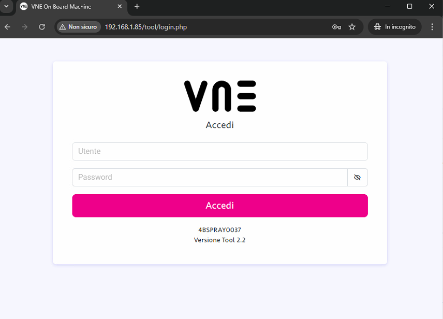Click the Utente username field
This screenshot has height=319, width=443.
click(220, 151)
